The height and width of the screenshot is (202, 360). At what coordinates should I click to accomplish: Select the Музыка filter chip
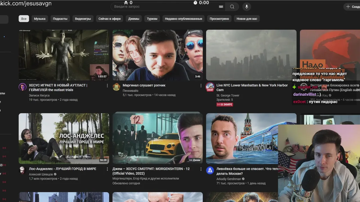[x=40, y=19]
